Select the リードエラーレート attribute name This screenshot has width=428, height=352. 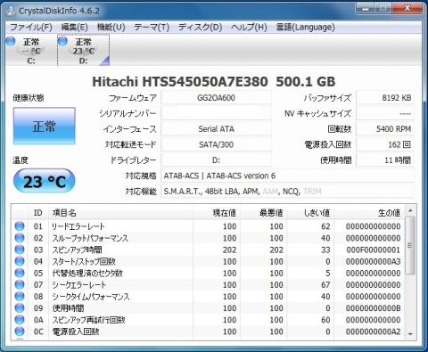click(78, 226)
